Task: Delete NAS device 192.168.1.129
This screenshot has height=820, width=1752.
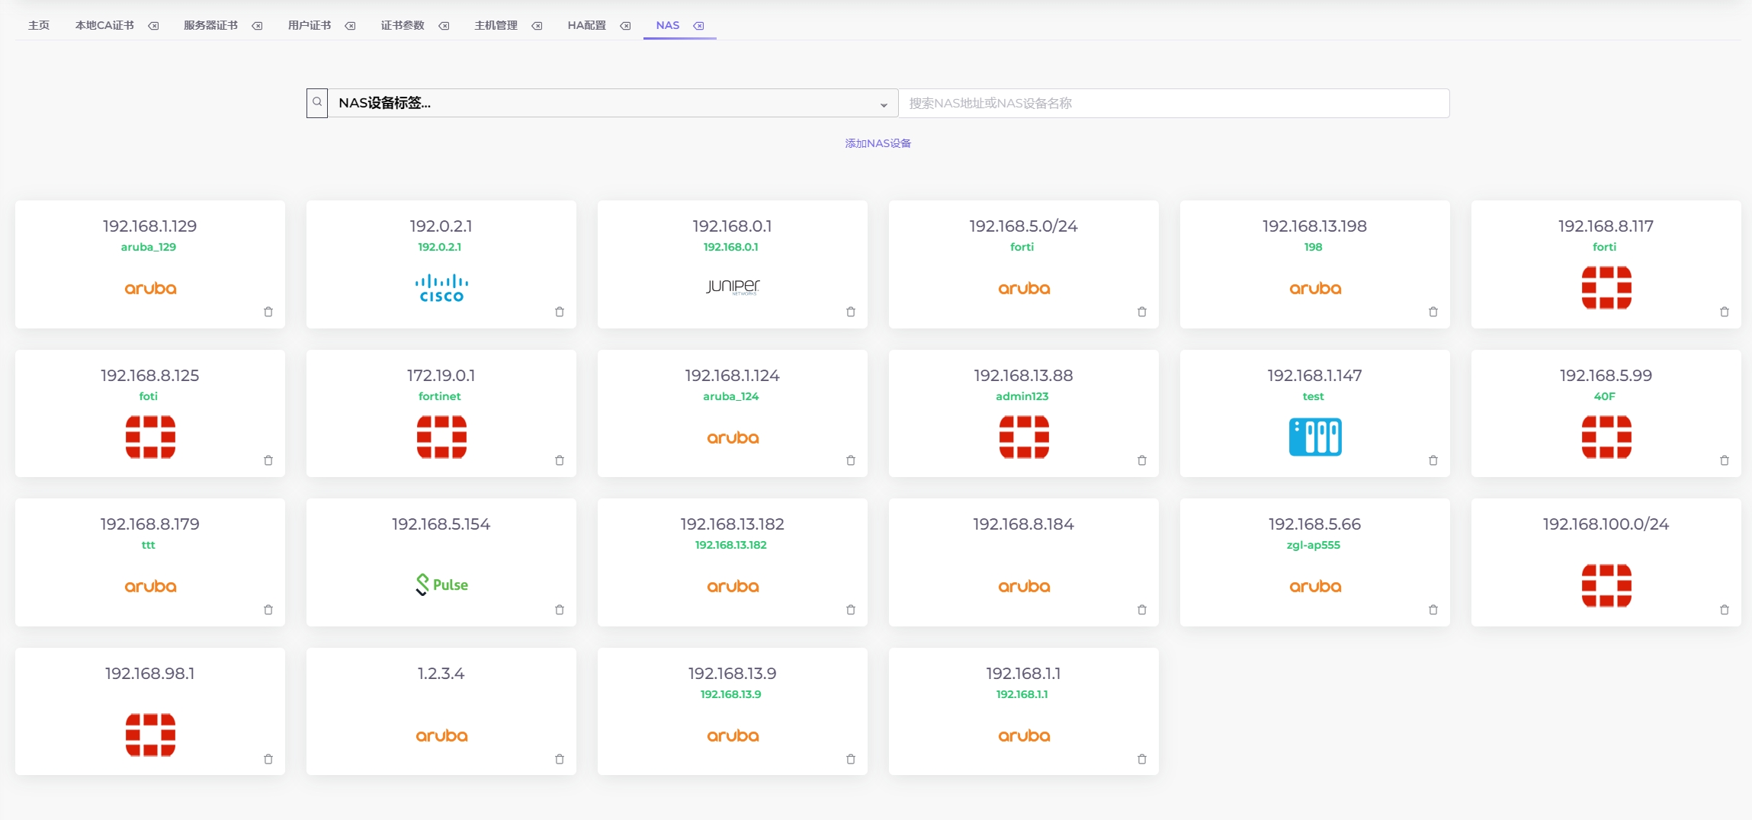Action: 268,312
